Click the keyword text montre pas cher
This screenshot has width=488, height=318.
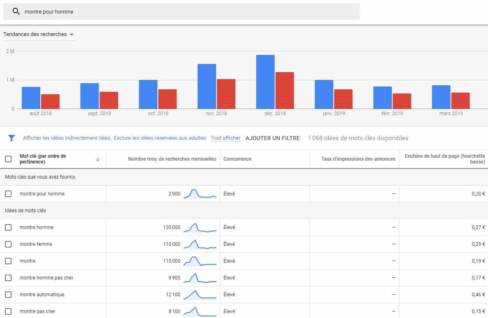click(38, 311)
